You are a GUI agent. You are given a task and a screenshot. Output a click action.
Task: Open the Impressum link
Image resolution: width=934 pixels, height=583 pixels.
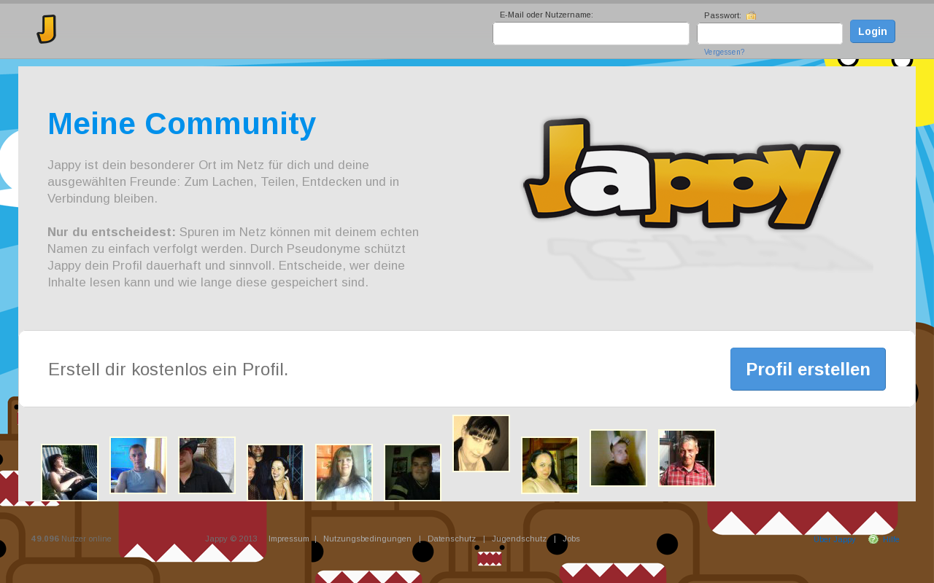tap(289, 539)
